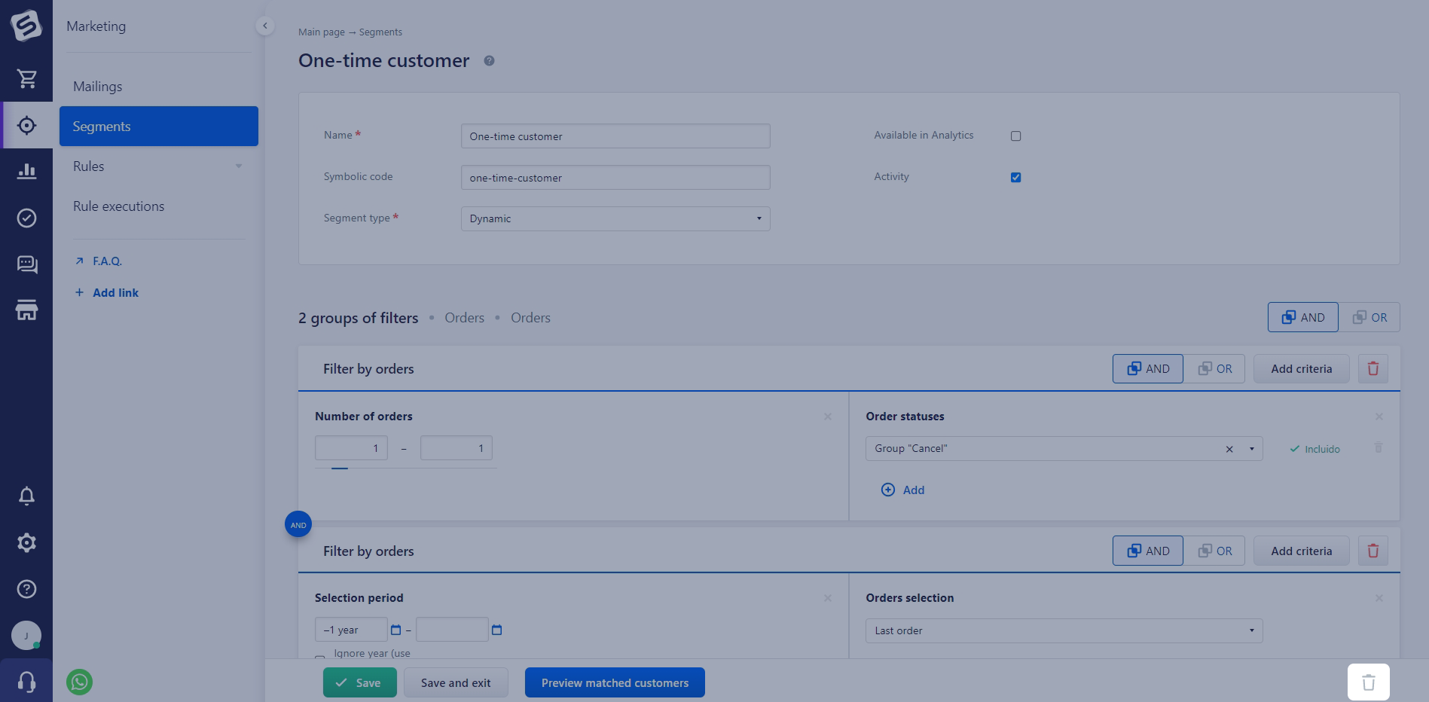Image resolution: width=1429 pixels, height=702 pixels.
Task: Open the support headset icon
Action: 27,682
